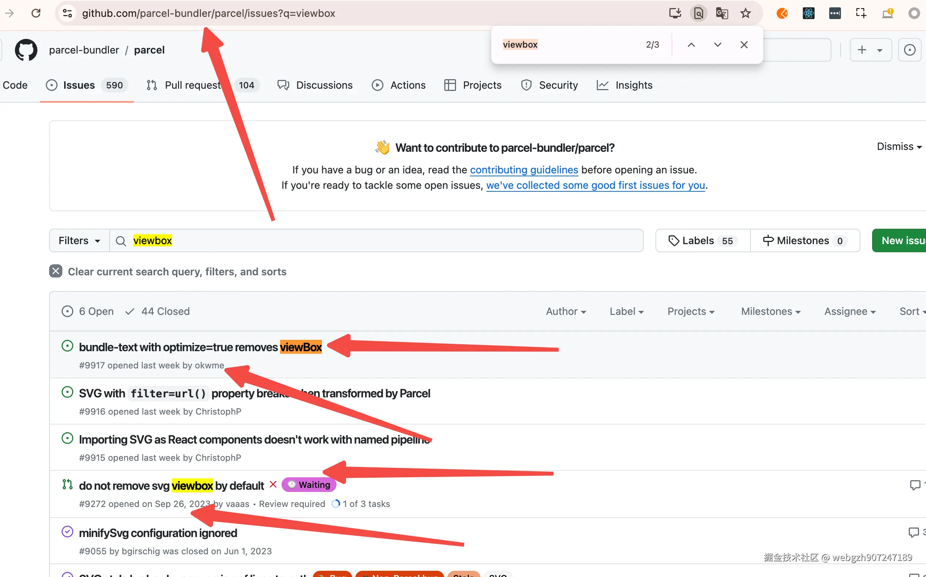Click the issues search field
Viewport: 926px width, 577px height.
(382, 241)
